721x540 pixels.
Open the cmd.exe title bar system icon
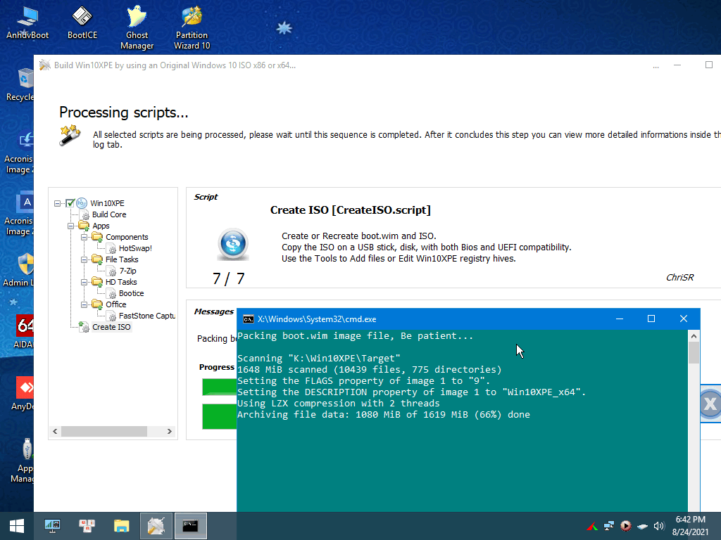pos(249,319)
